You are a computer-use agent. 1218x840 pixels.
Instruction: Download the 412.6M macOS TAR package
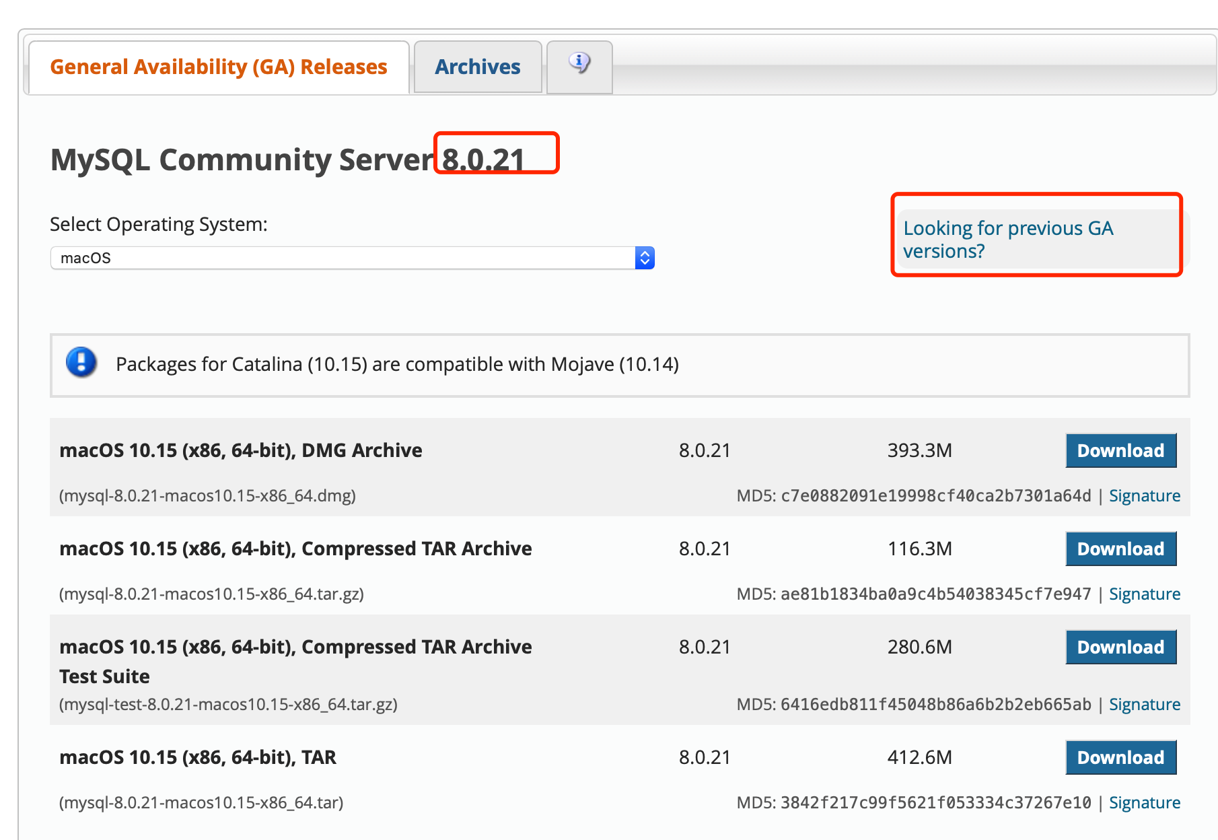click(x=1121, y=758)
